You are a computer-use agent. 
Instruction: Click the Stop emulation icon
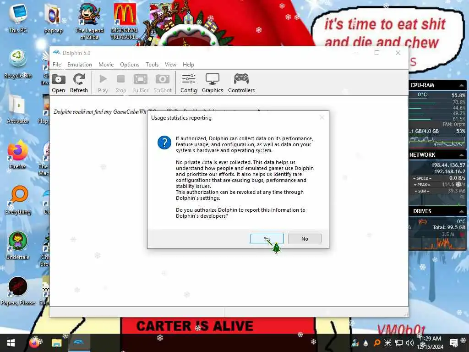point(121,83)
